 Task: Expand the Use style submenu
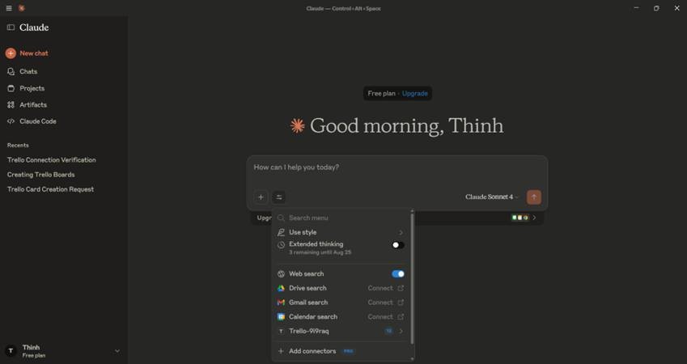401,232
